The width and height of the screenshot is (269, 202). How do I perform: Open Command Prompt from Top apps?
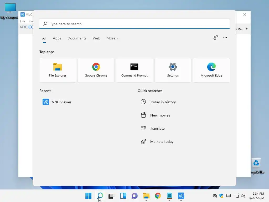(x=134, y=70)
